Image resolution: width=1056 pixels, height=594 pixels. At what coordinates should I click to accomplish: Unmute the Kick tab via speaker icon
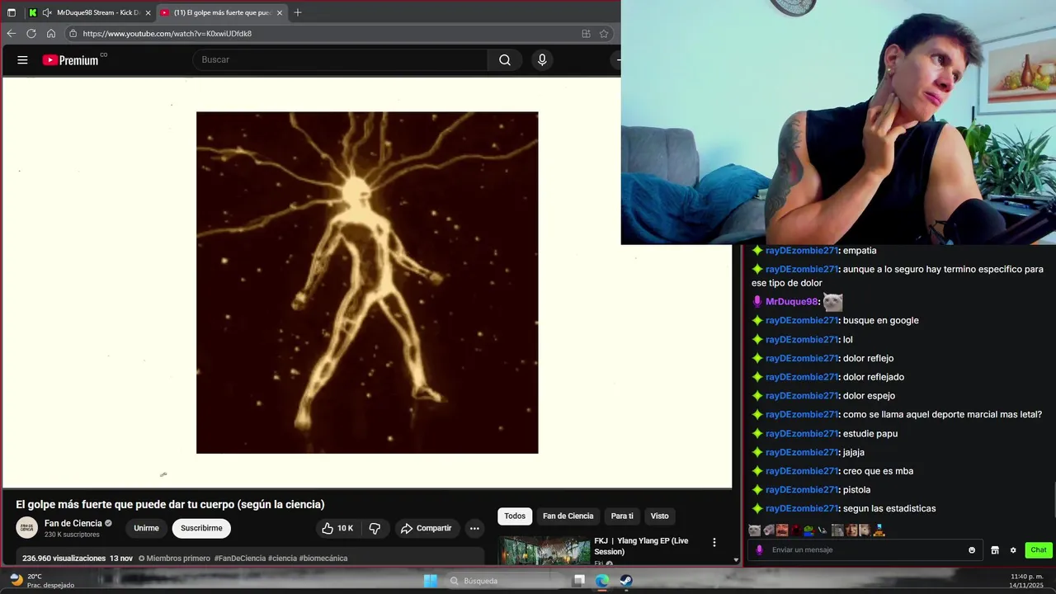[x=47, y=12]
